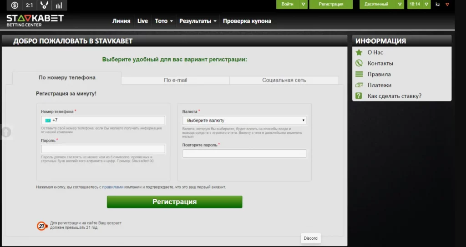Select the По номеру телефона tab
The image size is (466, 247).
coord(67,78)
